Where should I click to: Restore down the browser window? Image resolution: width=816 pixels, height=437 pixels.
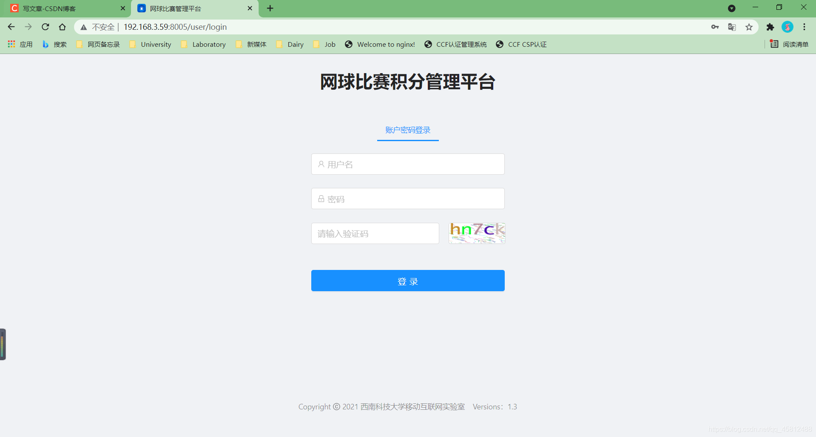779,7
